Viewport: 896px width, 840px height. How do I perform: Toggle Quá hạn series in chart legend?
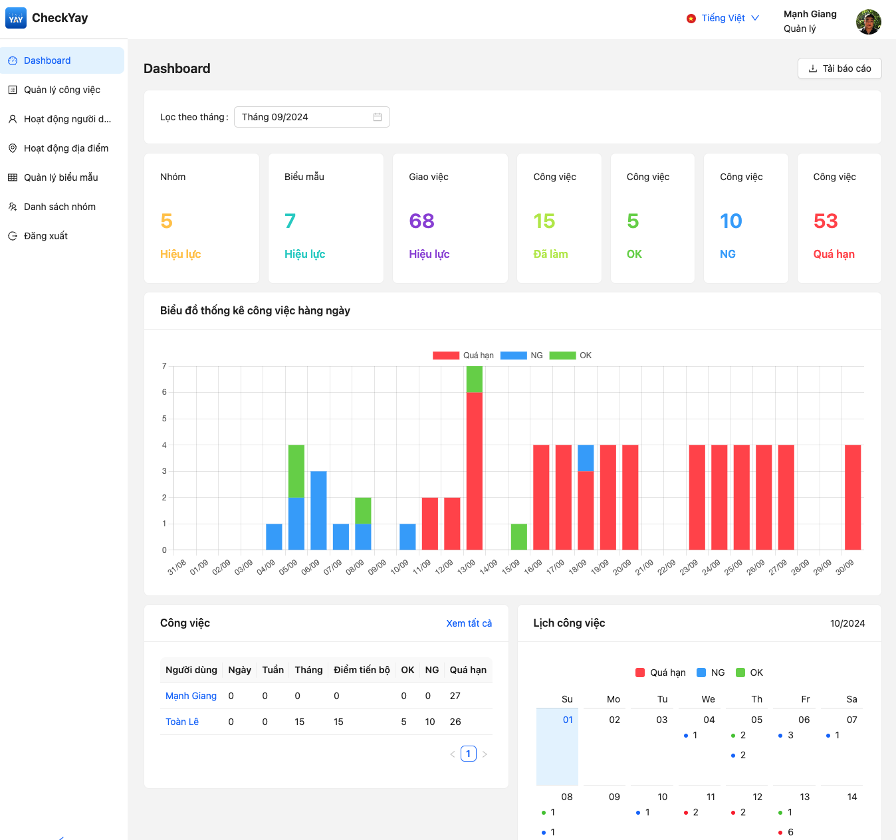pos(463,356)
